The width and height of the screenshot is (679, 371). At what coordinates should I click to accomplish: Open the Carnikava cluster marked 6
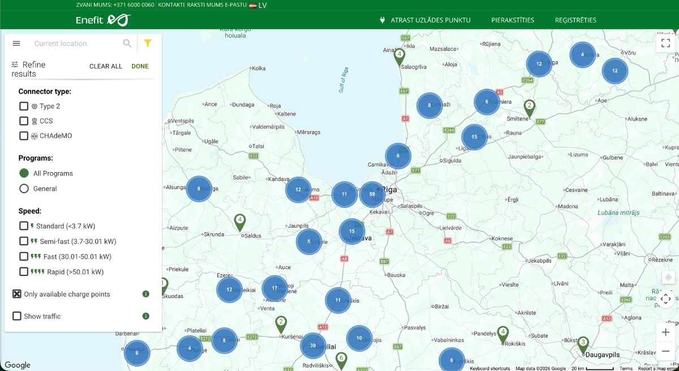coord(398,156)
